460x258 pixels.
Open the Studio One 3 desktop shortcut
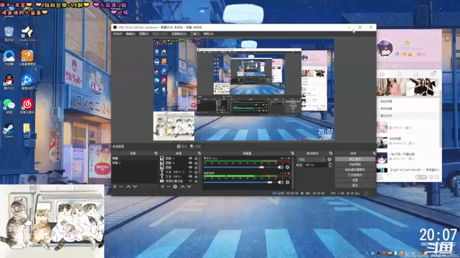[27, 35]
